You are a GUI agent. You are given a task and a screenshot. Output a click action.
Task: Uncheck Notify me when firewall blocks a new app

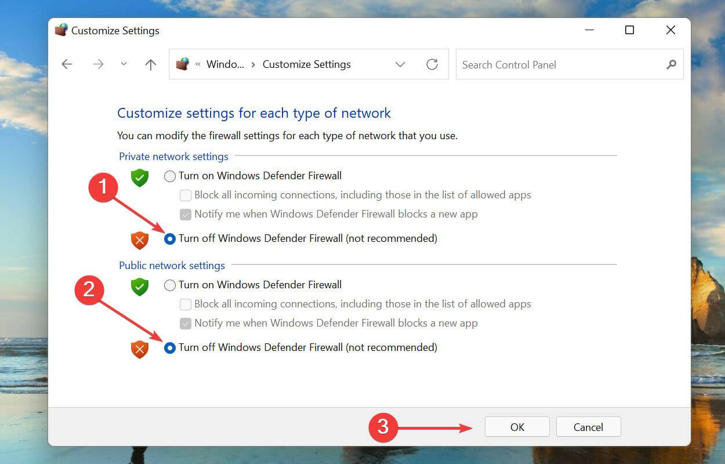(x=186, y=214)
